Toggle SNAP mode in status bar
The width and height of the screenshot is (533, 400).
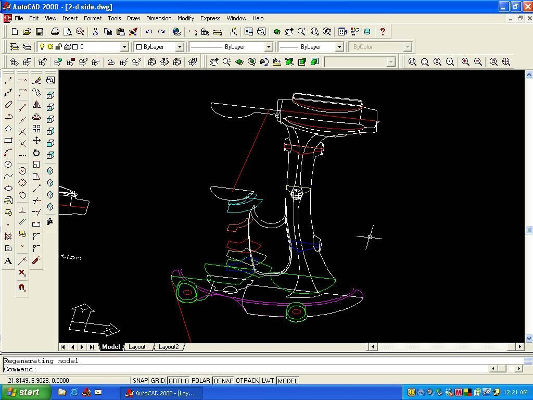click(140, 381)
